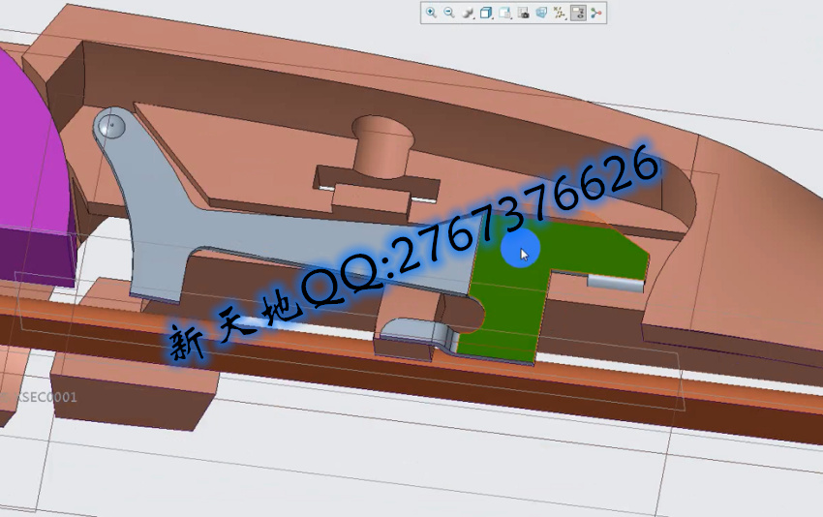Toggle the highlighted Annotation Display button

(578, 13)
